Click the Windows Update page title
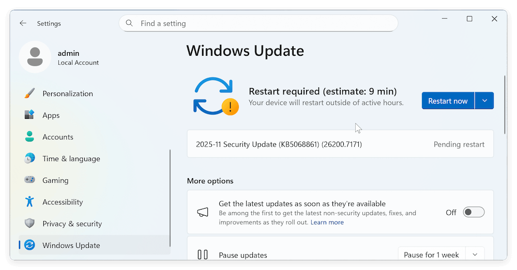 [245, 51]
